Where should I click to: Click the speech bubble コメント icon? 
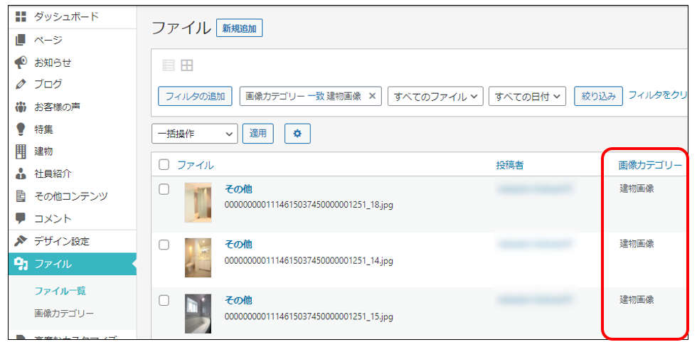[x=21, y=218]
